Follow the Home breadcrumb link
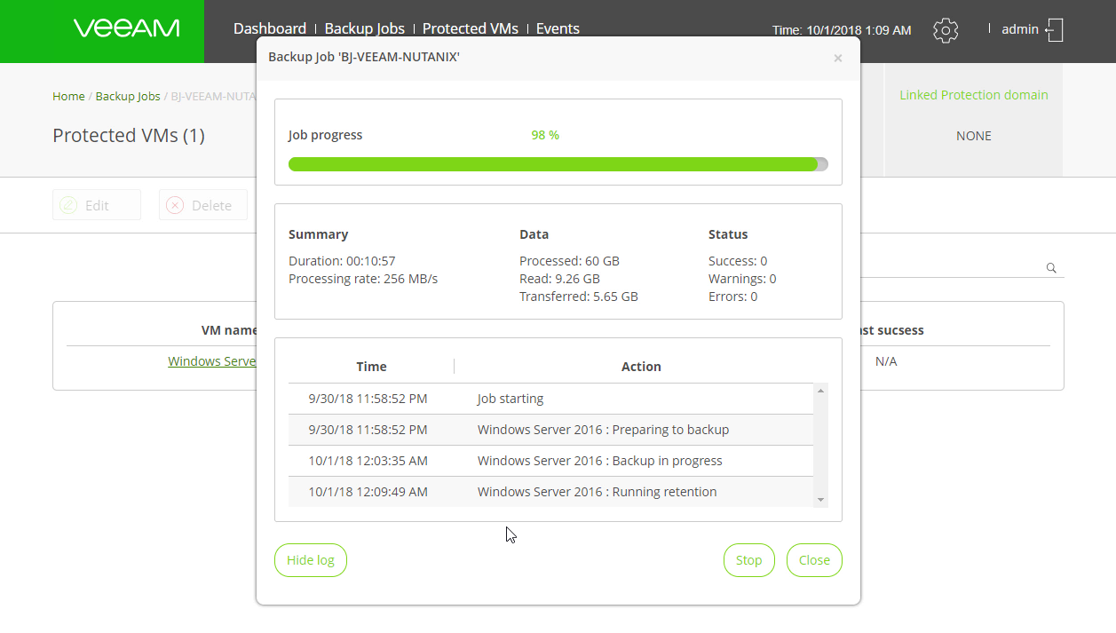The height and width of the screenshot is (633, 1116). 68,96
